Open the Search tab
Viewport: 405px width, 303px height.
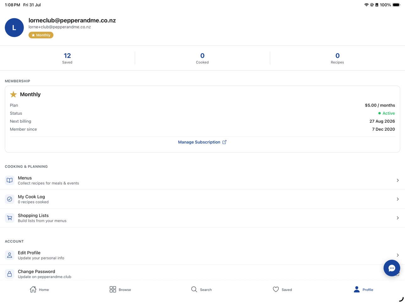coord(201,290)
